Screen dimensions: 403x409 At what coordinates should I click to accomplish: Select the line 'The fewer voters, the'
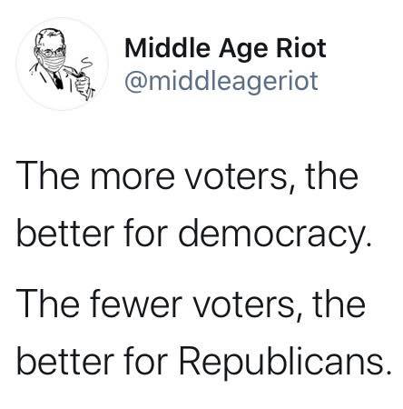[191, 304]
